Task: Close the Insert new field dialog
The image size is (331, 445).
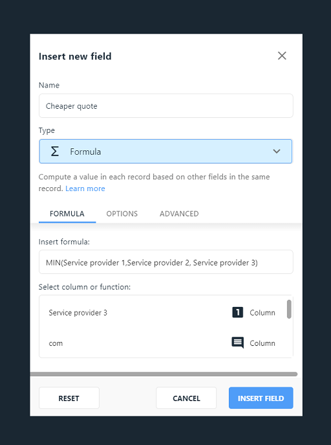Action: [x=282, y=56]
